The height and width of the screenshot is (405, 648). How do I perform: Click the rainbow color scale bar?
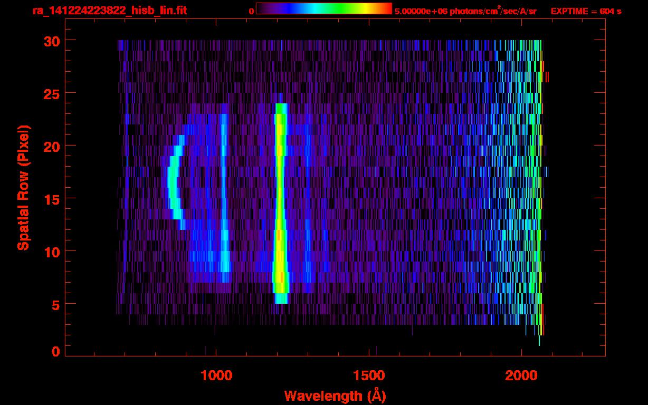pos(324,8)
